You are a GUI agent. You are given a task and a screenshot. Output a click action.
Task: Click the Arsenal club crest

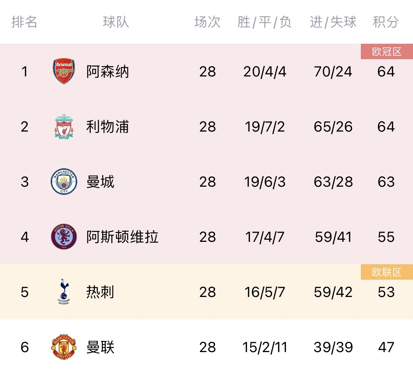tap(64, 71)
